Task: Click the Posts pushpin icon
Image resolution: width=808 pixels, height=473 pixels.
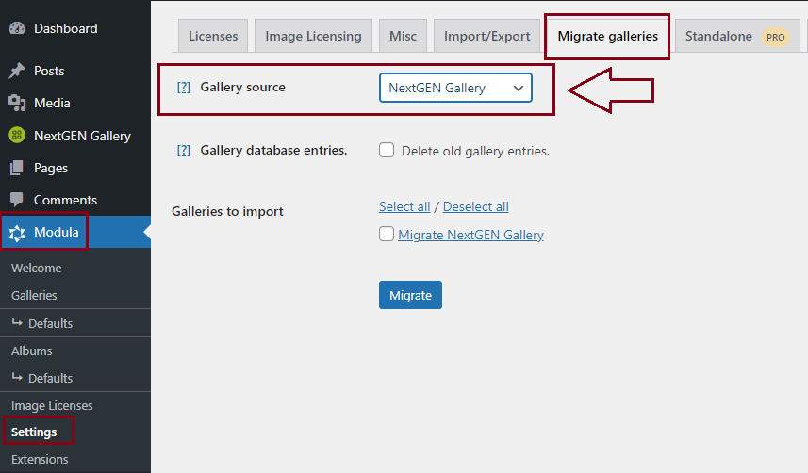Action: [x=17, y=71]
